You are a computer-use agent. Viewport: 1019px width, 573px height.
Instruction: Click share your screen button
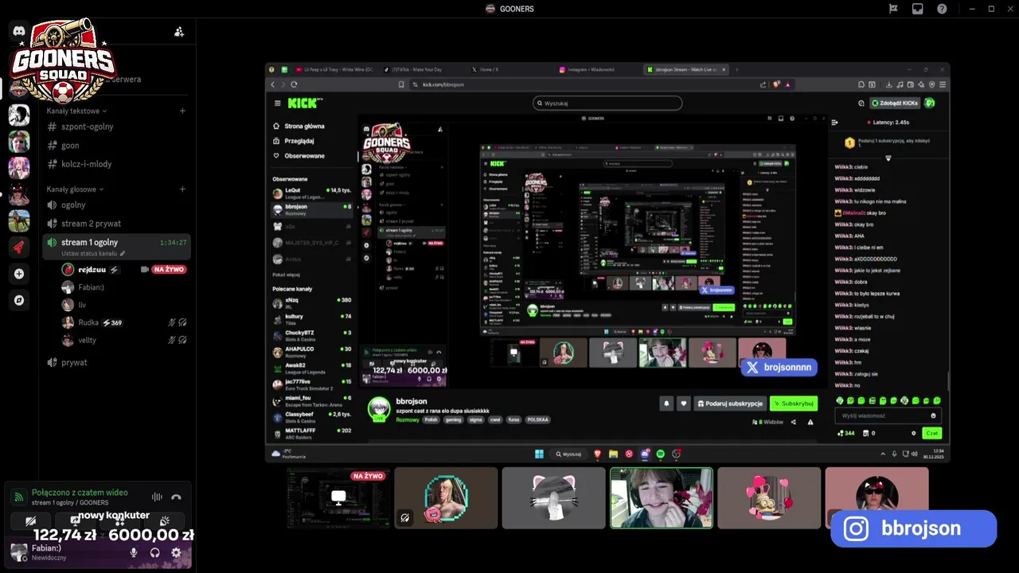pos(75,521)
